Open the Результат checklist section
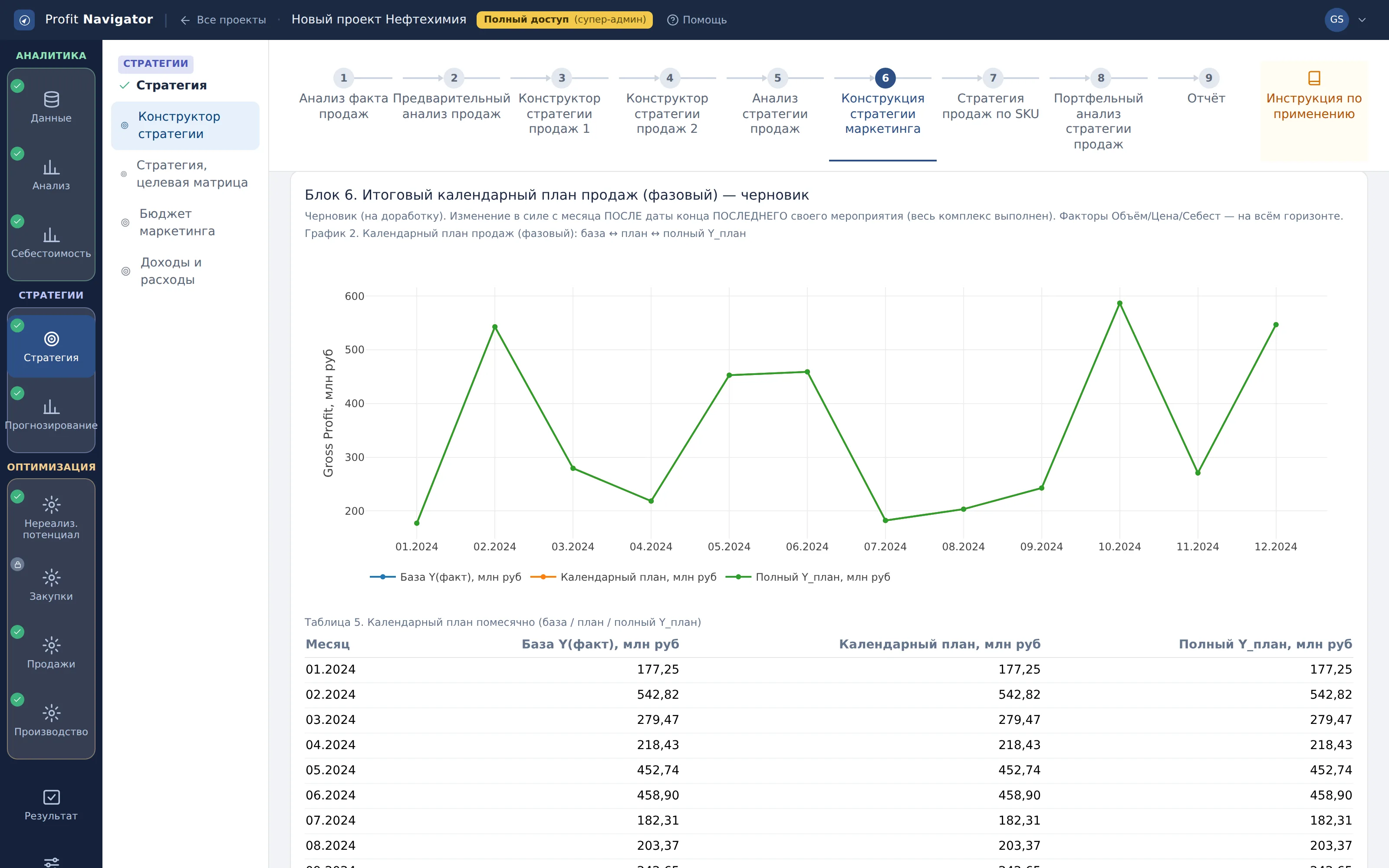1389x868 pixels. (x=51, y=805)
